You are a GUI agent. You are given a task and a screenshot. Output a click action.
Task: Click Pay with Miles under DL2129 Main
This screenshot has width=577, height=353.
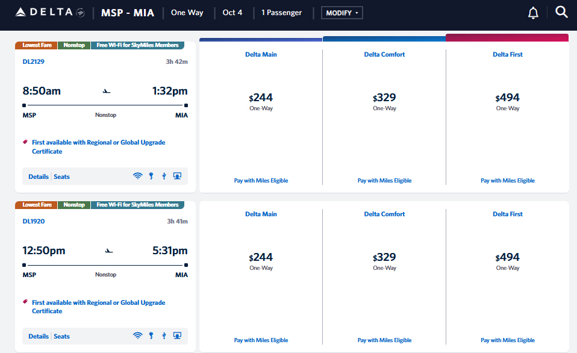click(x=261, y=180)
